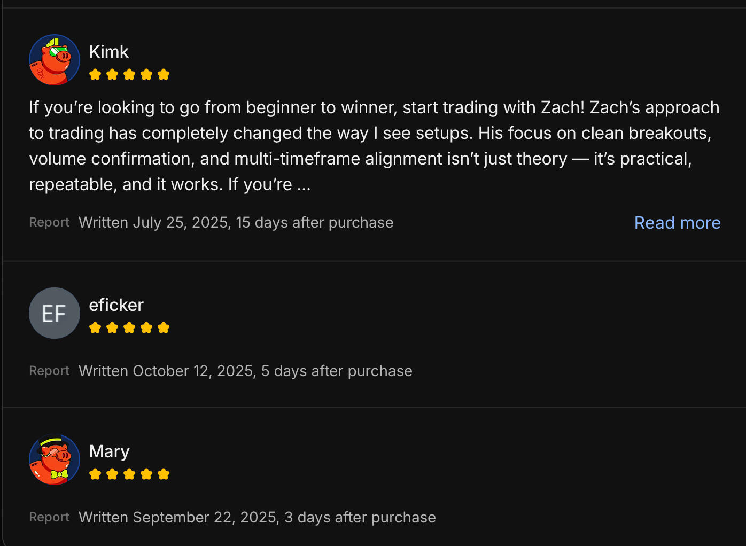Click Kimk's pig avatar picture
The height and width of the screenshot is (546, 746).
55,60
